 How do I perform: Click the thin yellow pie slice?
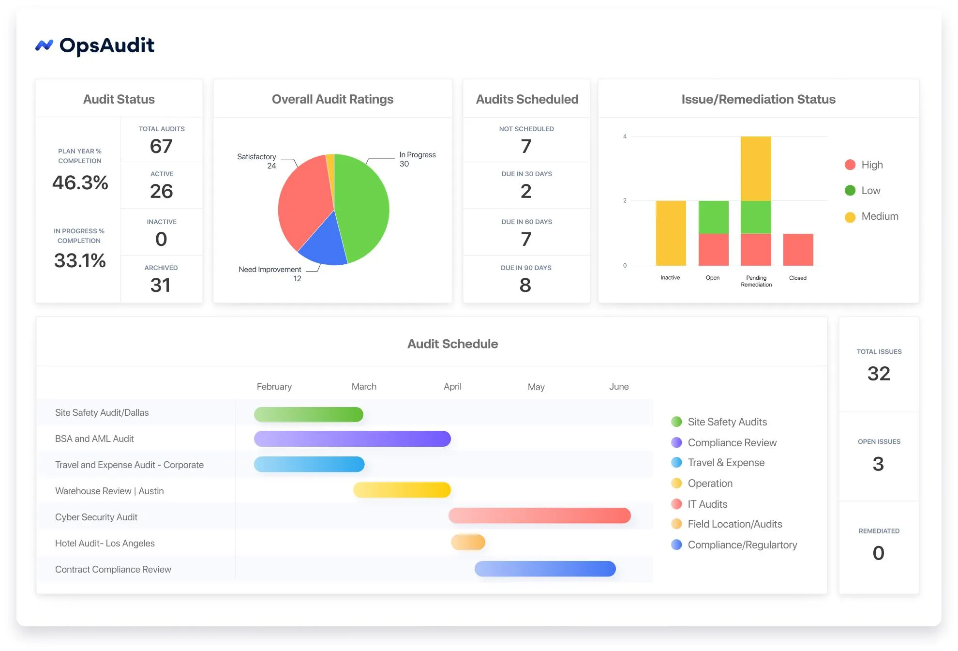(331, 174)
